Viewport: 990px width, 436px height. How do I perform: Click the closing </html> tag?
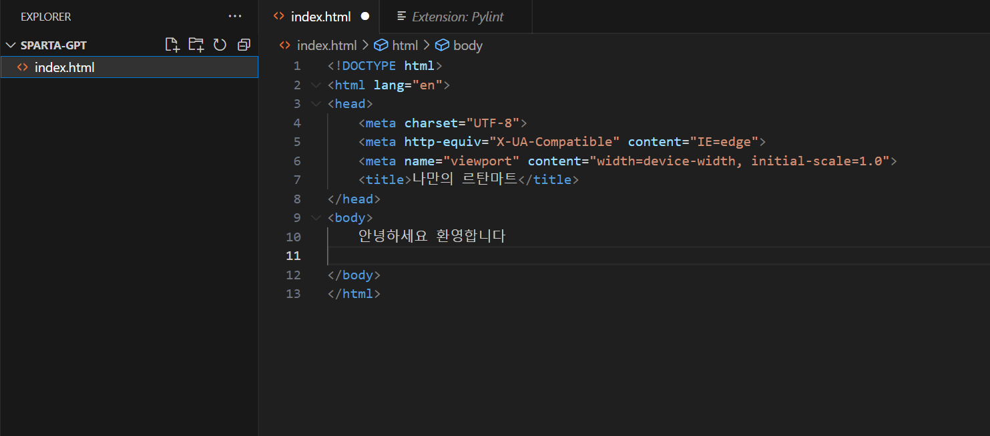pos(354,294)
